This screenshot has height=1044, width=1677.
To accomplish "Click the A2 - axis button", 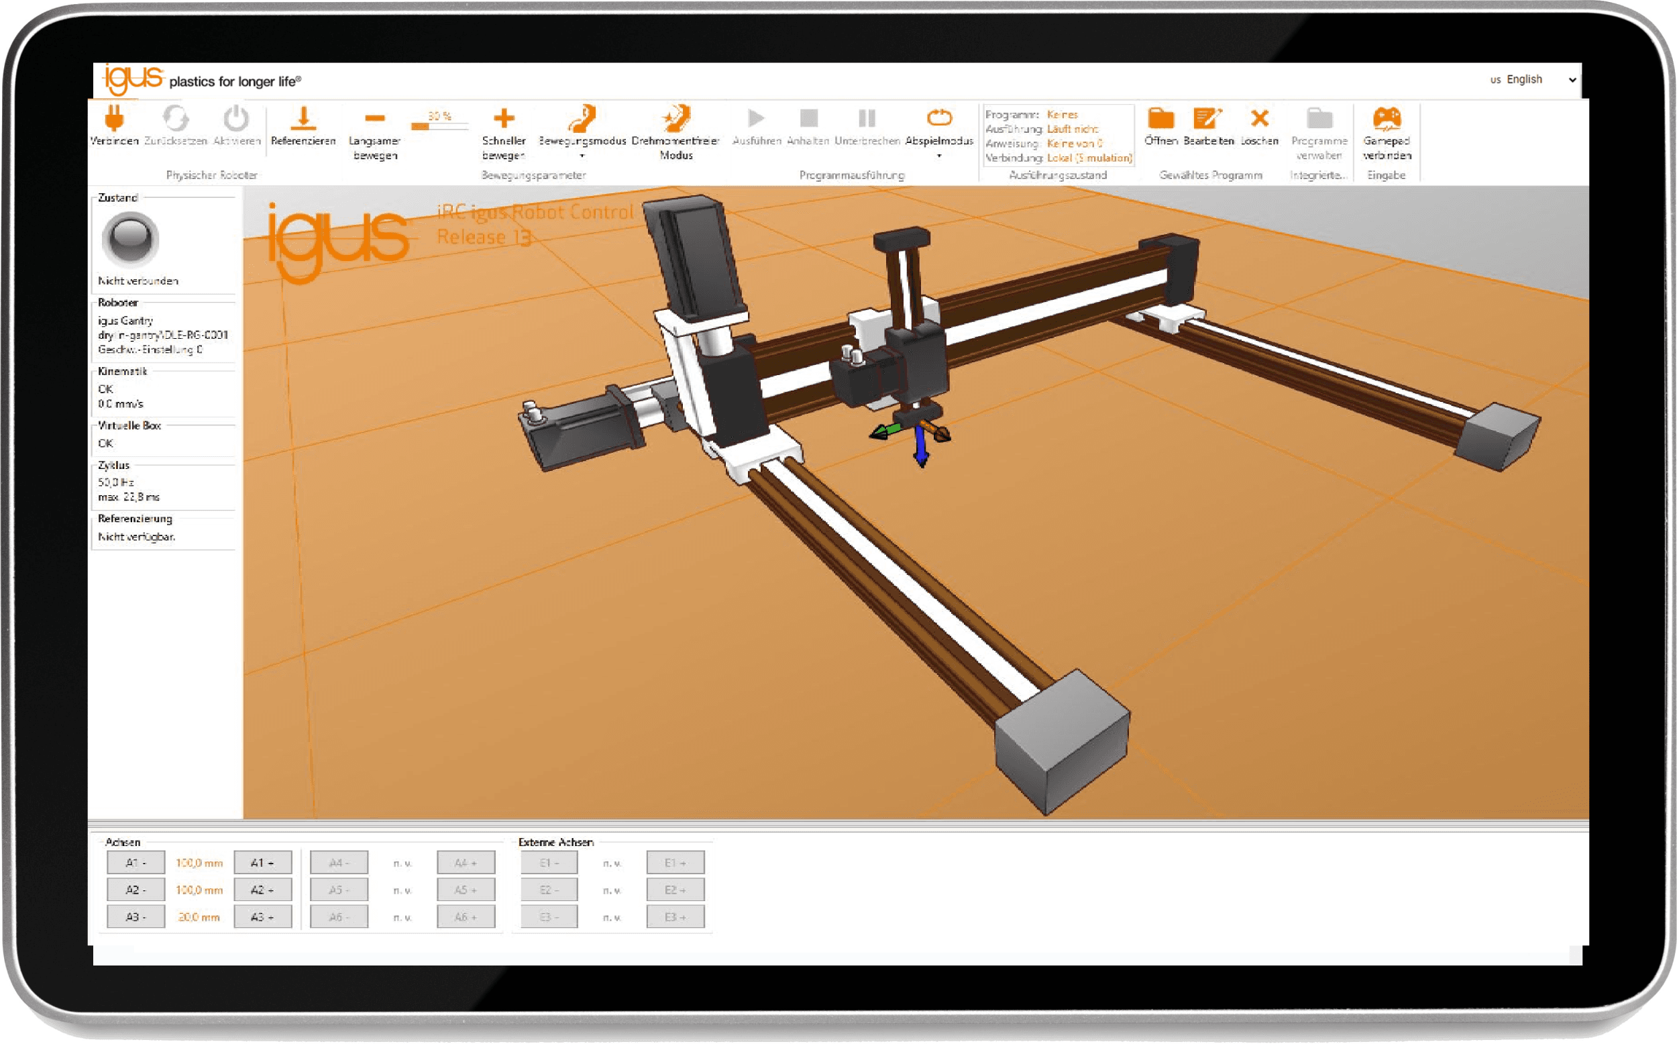I will coord(136,890).
